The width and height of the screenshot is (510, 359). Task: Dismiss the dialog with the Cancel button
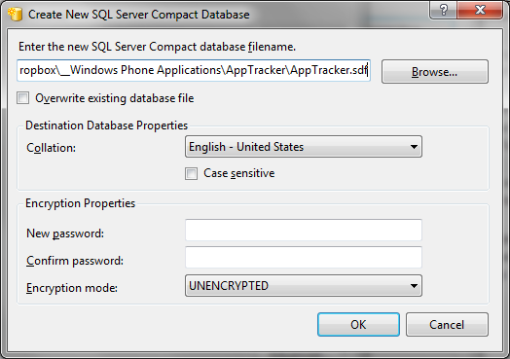pos(447,325)
